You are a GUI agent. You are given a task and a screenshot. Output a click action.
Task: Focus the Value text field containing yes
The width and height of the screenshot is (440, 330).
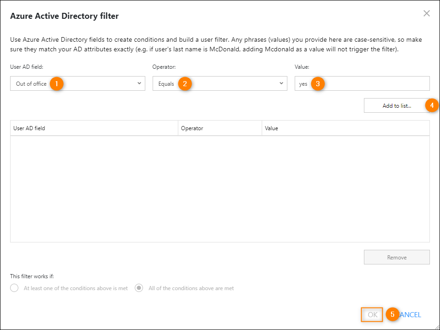362,83
